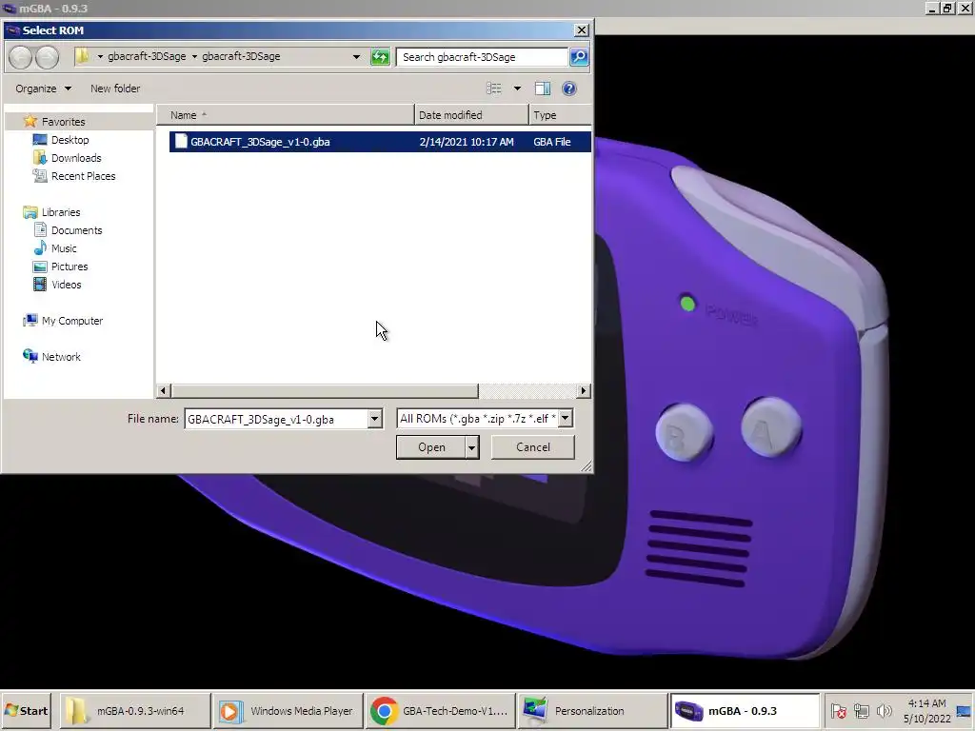The width and height of the screenshot is (975, 731).
Task: Click the search magnifier icon
Action: [x=579, y=56]
